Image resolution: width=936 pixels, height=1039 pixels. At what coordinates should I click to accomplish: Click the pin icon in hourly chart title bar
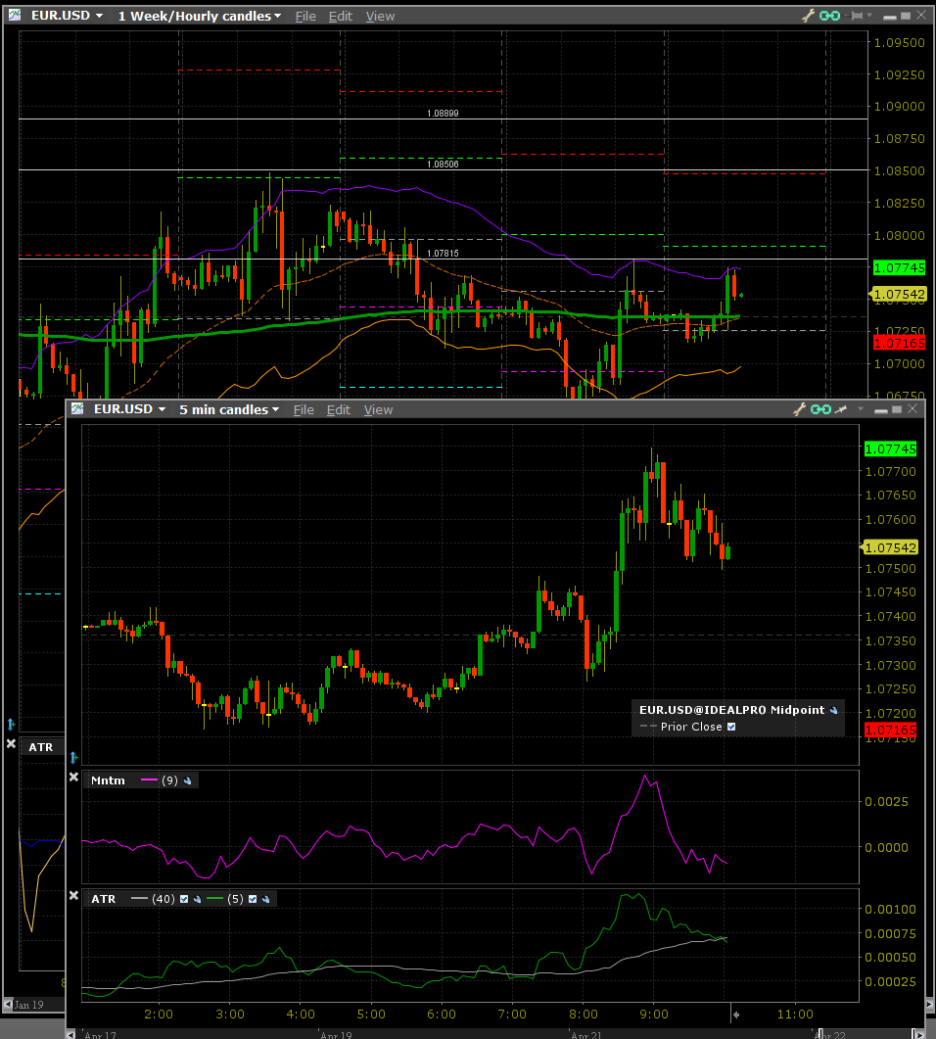[857, 16]
